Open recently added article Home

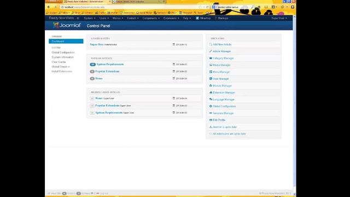point(99,99)
